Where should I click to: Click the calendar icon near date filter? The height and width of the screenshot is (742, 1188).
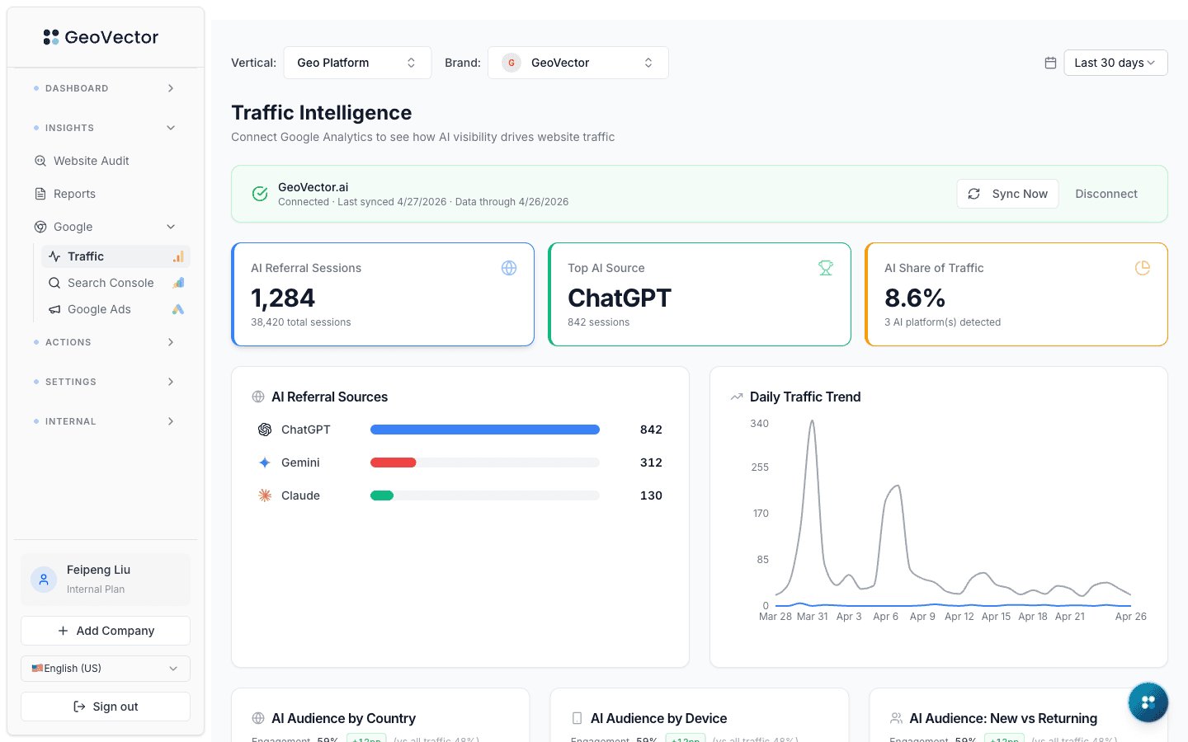click(1050, 62)
